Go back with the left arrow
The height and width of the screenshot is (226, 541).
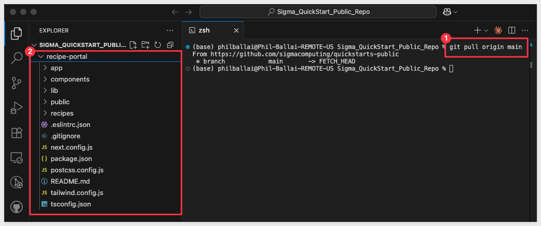click(x=175, y=12)
